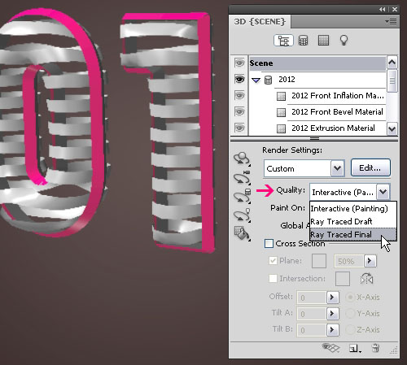Click the Tilt B input field
This screenshot has width=407, height=365.
[312, 330]
